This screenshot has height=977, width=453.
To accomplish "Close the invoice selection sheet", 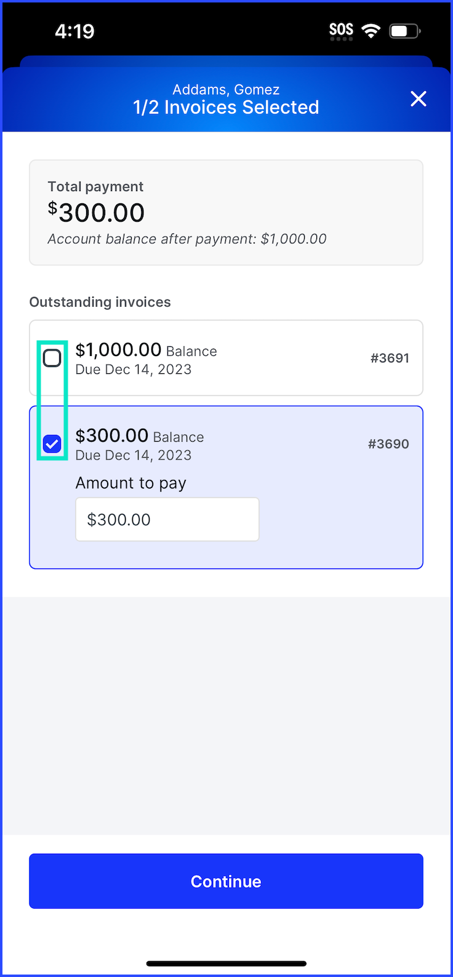I will pos(419,99).
